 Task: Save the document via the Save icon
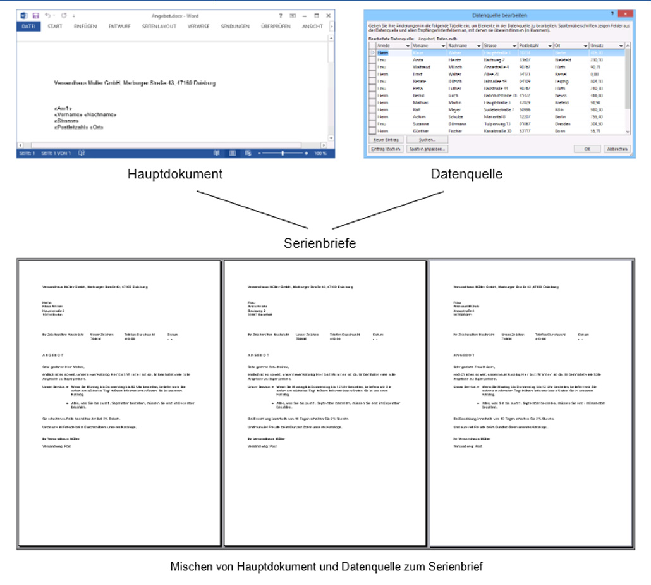(x=35, y=15)
